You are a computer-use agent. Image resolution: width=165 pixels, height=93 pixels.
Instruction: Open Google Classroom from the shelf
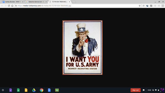[x=57, y=90]
